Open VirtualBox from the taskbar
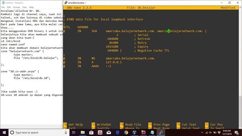 click(x=135, y=133)
